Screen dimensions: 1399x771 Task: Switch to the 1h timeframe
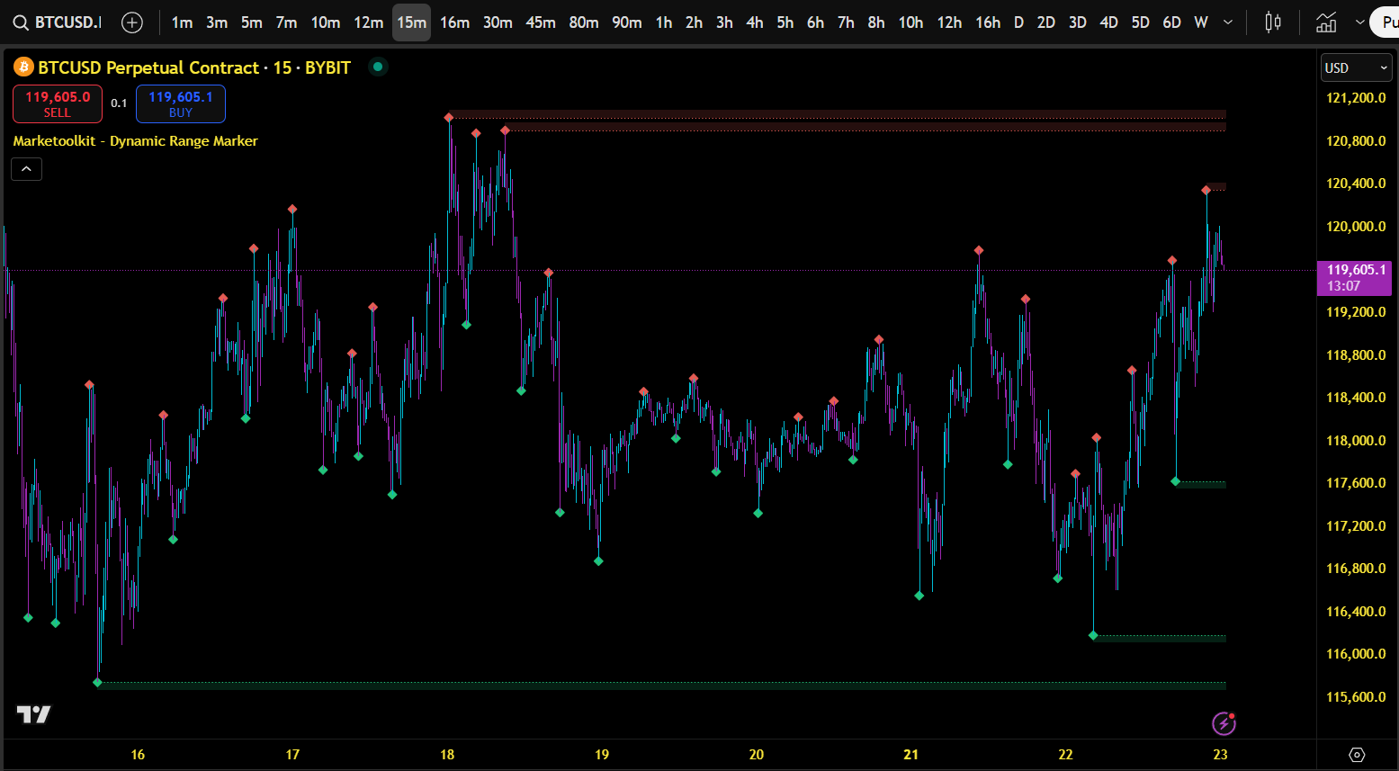664,22
